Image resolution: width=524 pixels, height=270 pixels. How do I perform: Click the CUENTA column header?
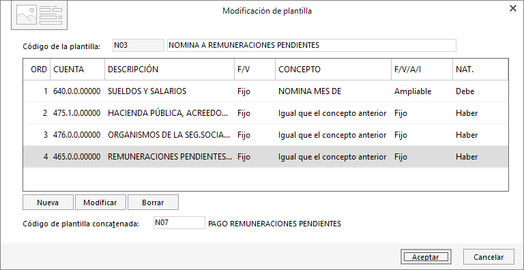[x=78, y=70]
